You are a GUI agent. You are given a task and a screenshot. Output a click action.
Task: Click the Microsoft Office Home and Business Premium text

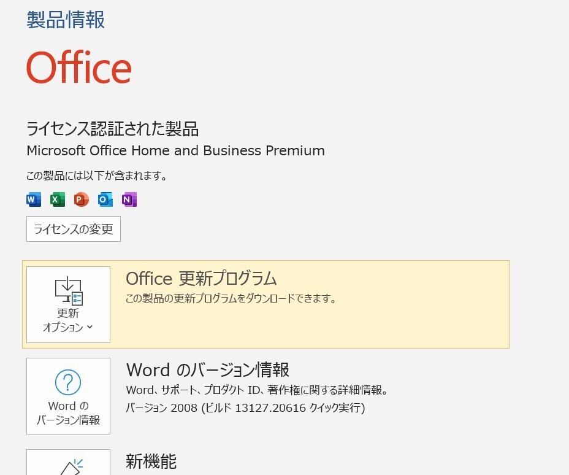[x=175, y=150]
